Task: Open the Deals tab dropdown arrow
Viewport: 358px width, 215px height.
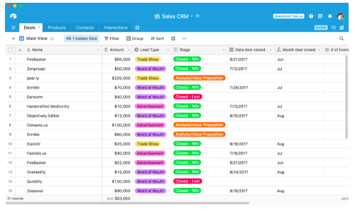Action: pos(39,28)
